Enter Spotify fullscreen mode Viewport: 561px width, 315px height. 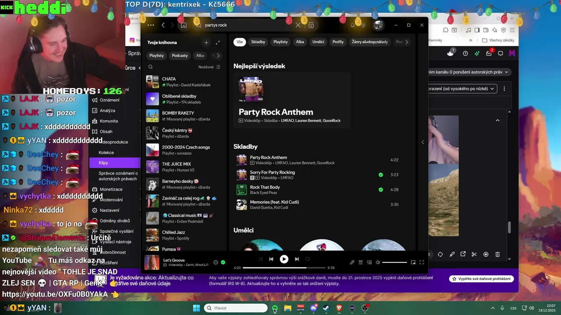click(422, 262)
